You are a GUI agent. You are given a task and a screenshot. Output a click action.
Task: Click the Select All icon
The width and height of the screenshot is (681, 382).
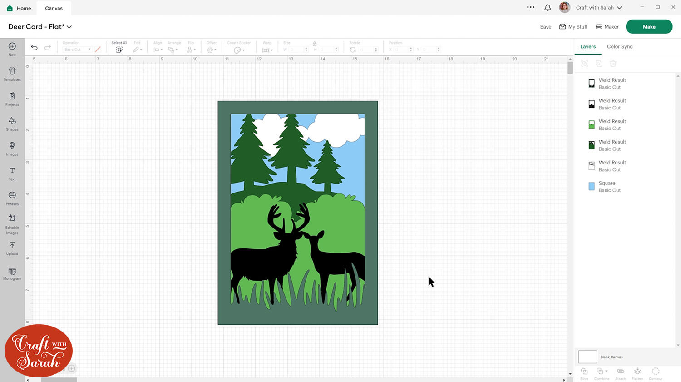(x=119, y=50)
